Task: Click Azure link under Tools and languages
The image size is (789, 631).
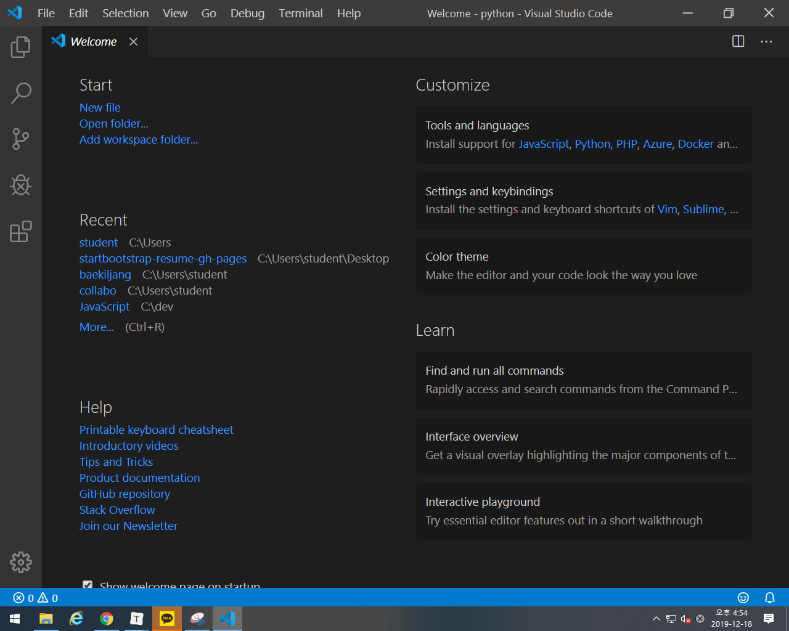Action: [657, 144]
